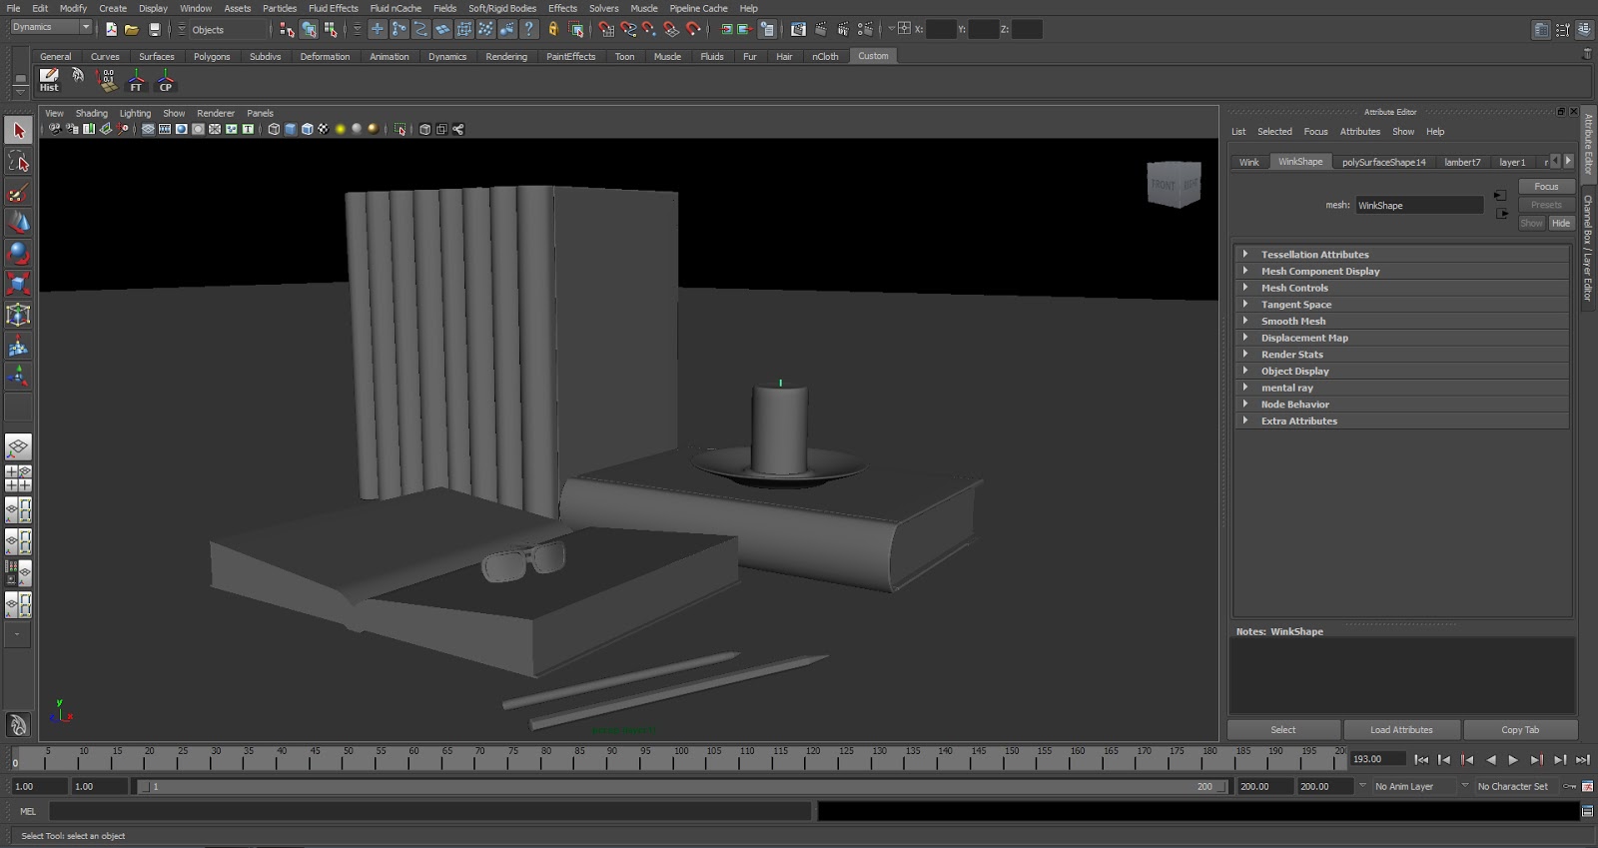1598x848 pixels.
Task: Activate the Move tool cone icon
Action: [18, 222]
